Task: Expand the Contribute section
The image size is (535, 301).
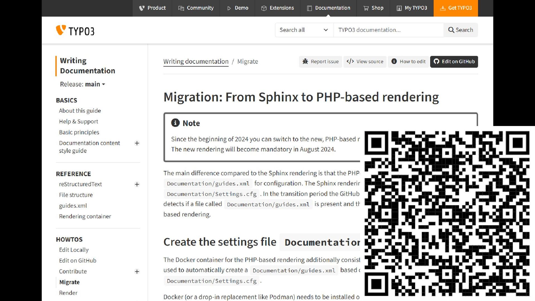Action: pos(137,271)
